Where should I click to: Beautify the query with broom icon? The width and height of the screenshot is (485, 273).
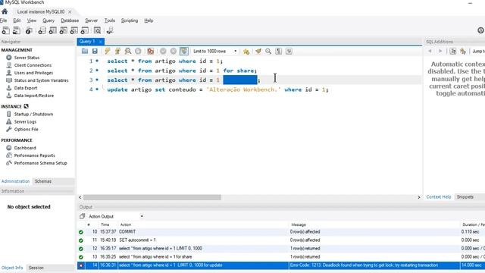coord(258,51)
